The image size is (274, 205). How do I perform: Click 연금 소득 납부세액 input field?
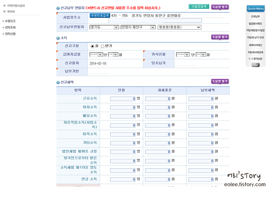[201, 179]
